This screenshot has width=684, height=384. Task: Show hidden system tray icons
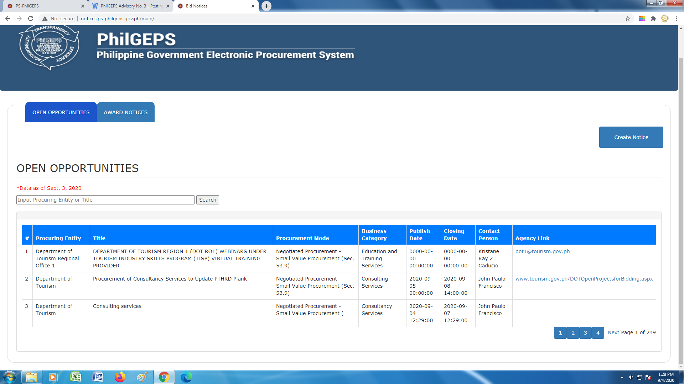click(x=622, y=377)
